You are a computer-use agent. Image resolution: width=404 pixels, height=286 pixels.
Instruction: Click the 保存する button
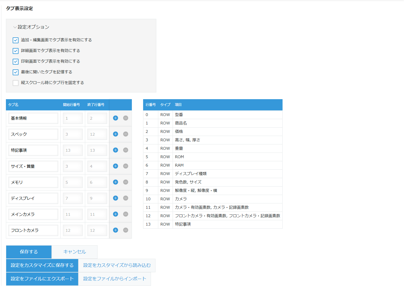29,252
